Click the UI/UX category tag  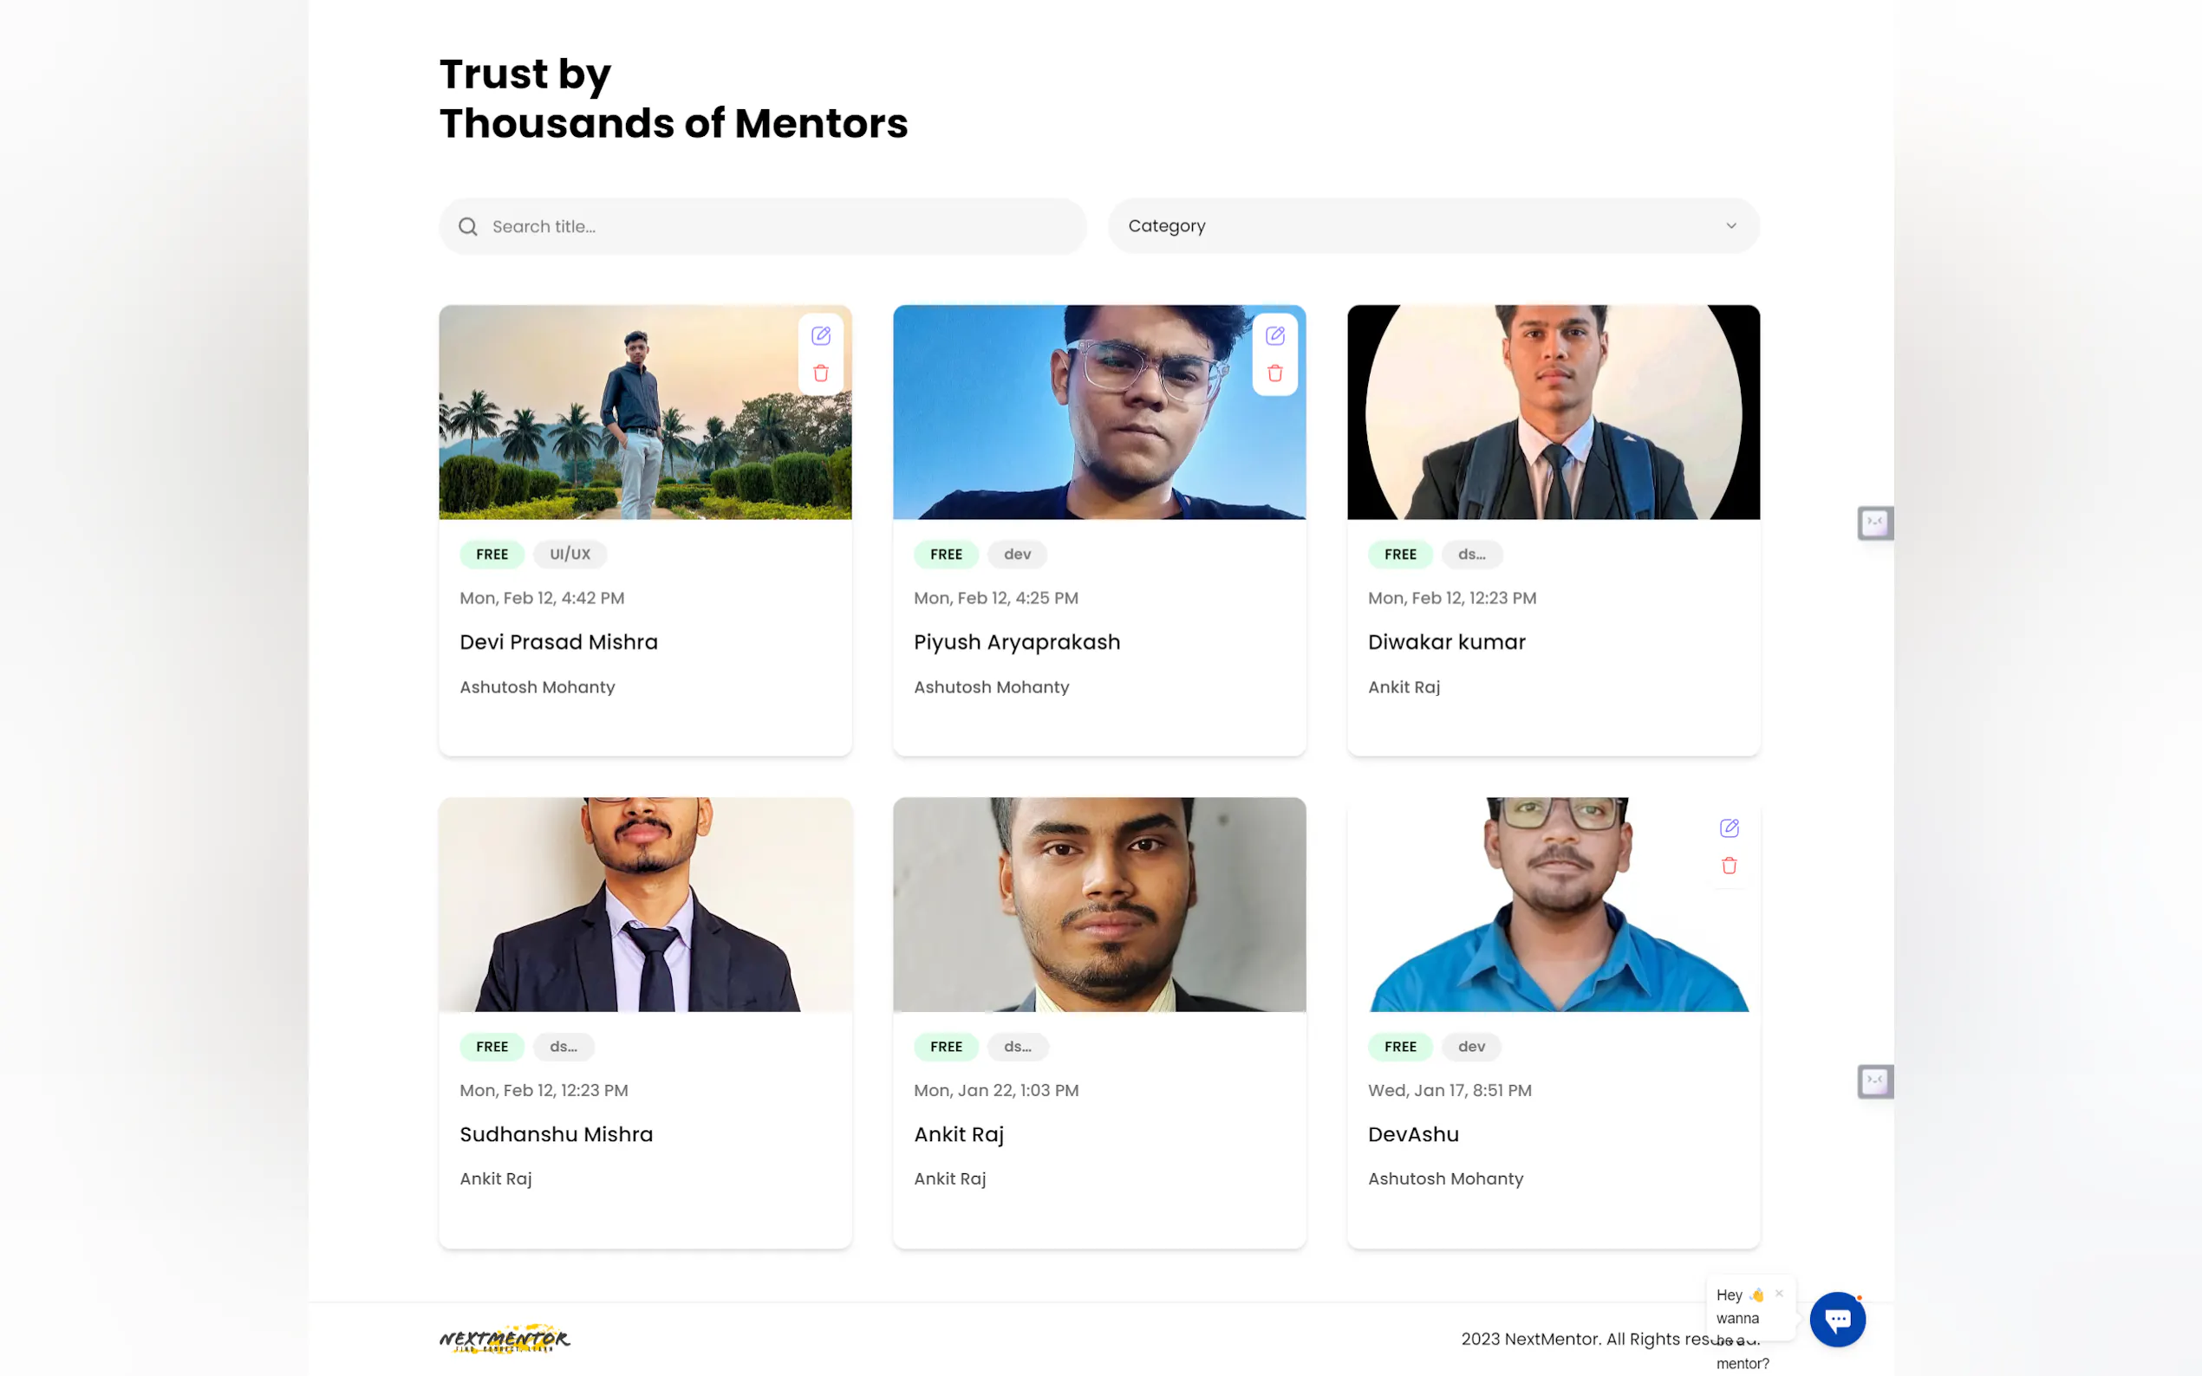(570, 555)
